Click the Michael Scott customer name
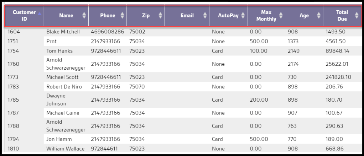The width and height of the screenshot is (364, 156). click(x=62, y=77)
